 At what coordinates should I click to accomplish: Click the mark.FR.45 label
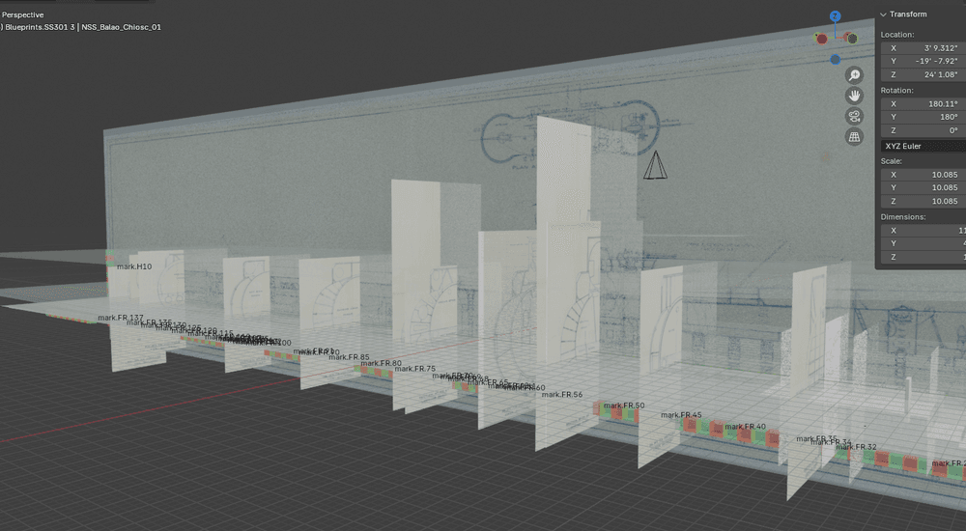681,415
